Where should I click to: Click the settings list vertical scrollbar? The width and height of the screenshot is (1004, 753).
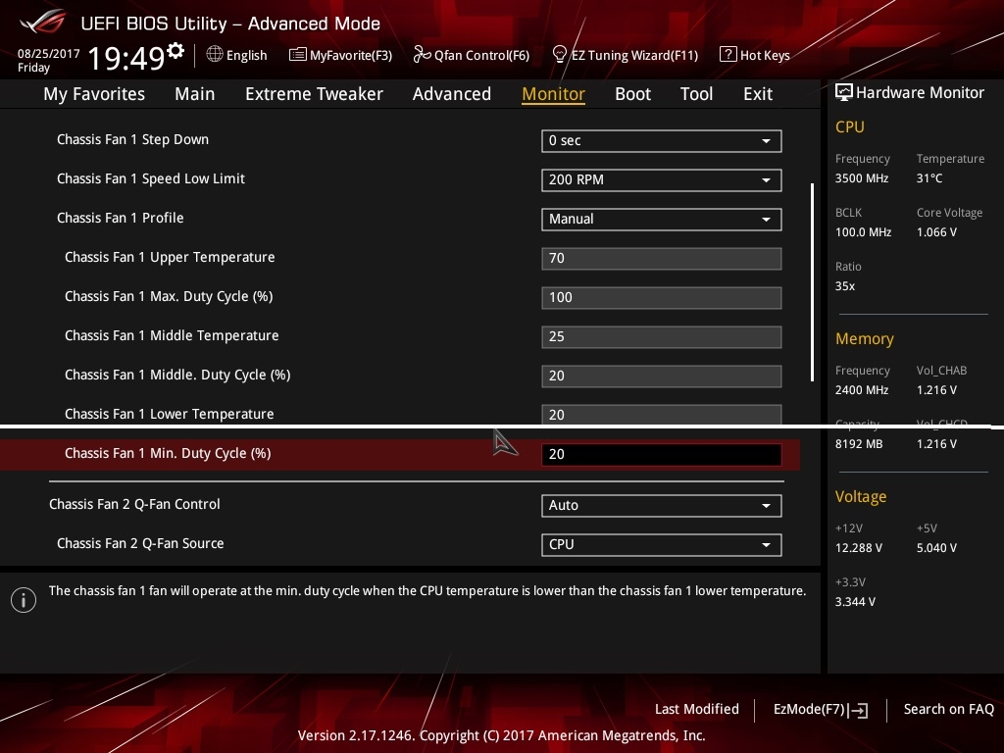(812, 282)
